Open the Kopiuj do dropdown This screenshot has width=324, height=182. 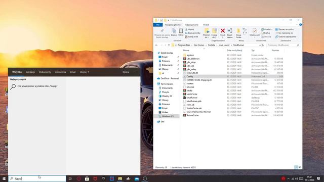click(214, 33)
